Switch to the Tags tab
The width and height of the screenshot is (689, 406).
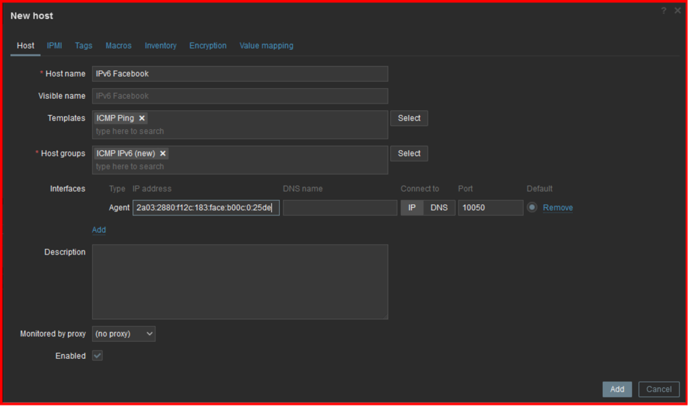[83, 46]
